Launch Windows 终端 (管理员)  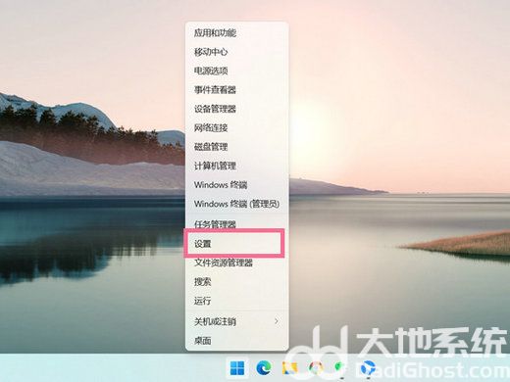tap(236, 204)
